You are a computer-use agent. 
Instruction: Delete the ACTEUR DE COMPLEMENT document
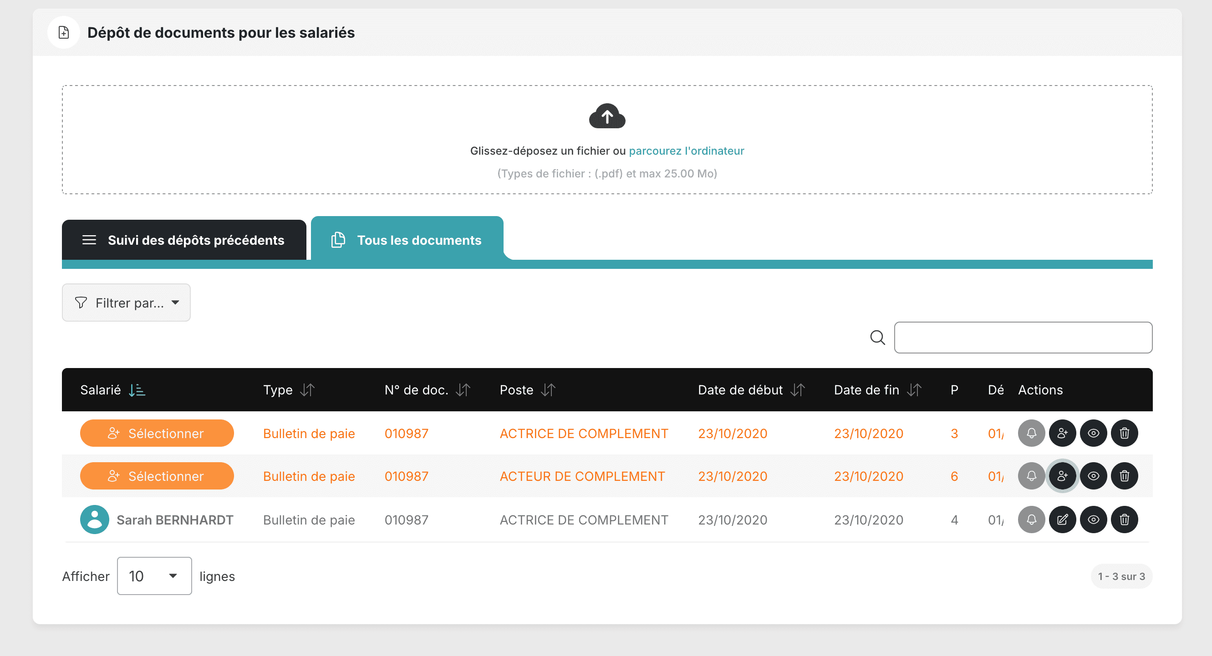click(x=1125, y=476)
